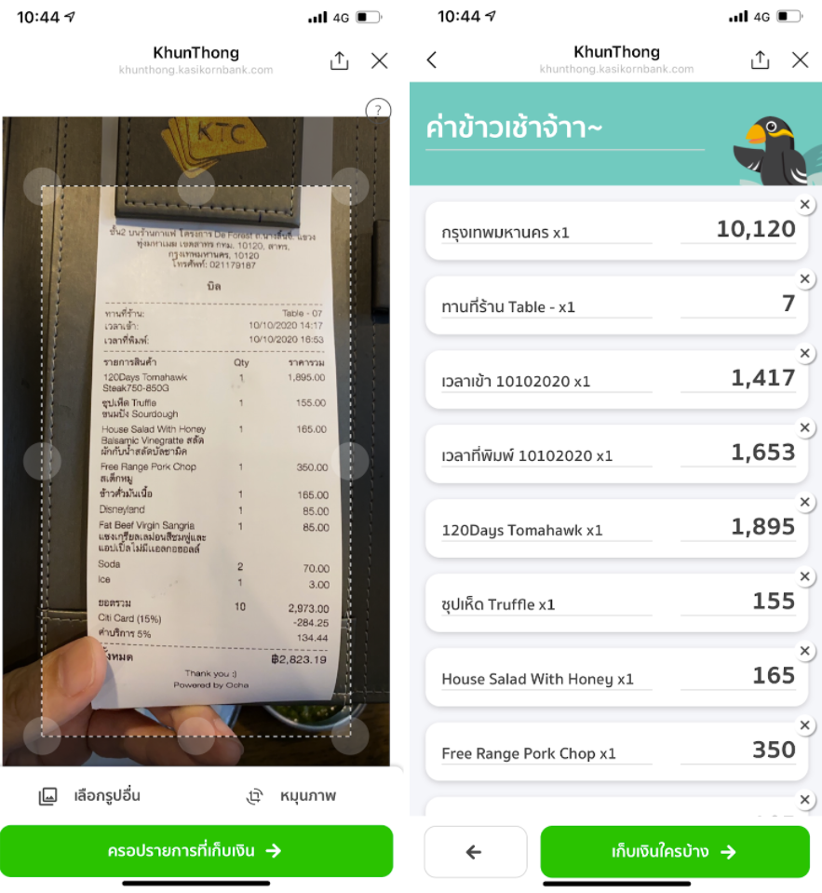Image resolution: width=822 pixels, height=893 pixels.
Task: Close the right KhunThong screen with X
Action: click(800, 60)
